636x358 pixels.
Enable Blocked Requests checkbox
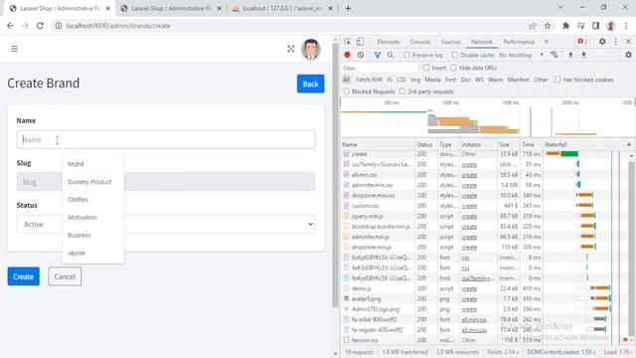[347, 91]
